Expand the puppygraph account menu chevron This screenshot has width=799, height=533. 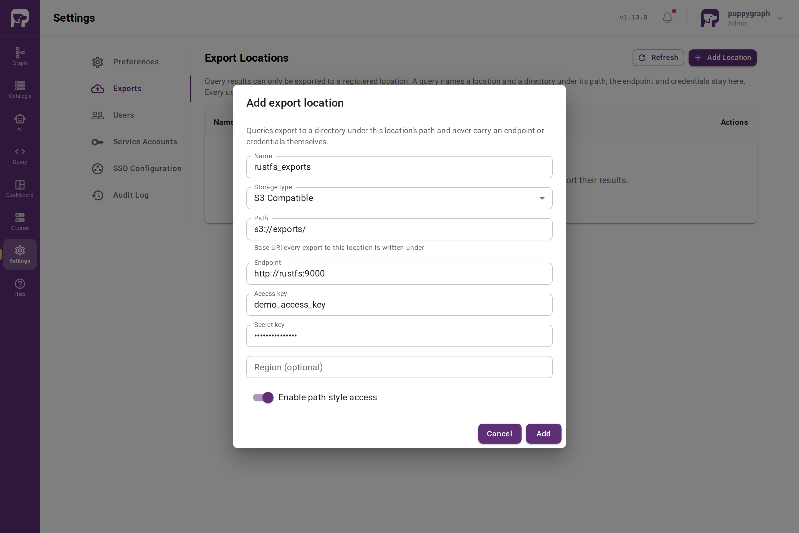[x=780, y=18]
